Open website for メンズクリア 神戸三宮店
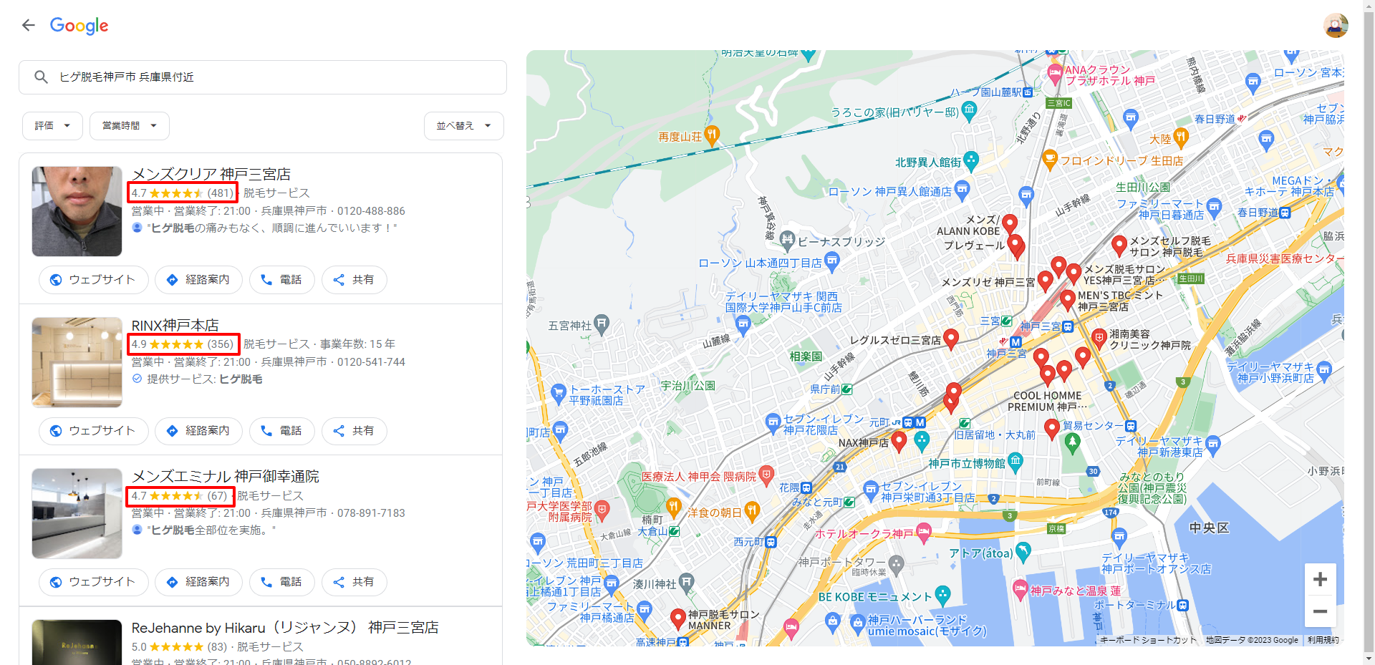Viewport: 1375px width, 665px height. (93, 279)
